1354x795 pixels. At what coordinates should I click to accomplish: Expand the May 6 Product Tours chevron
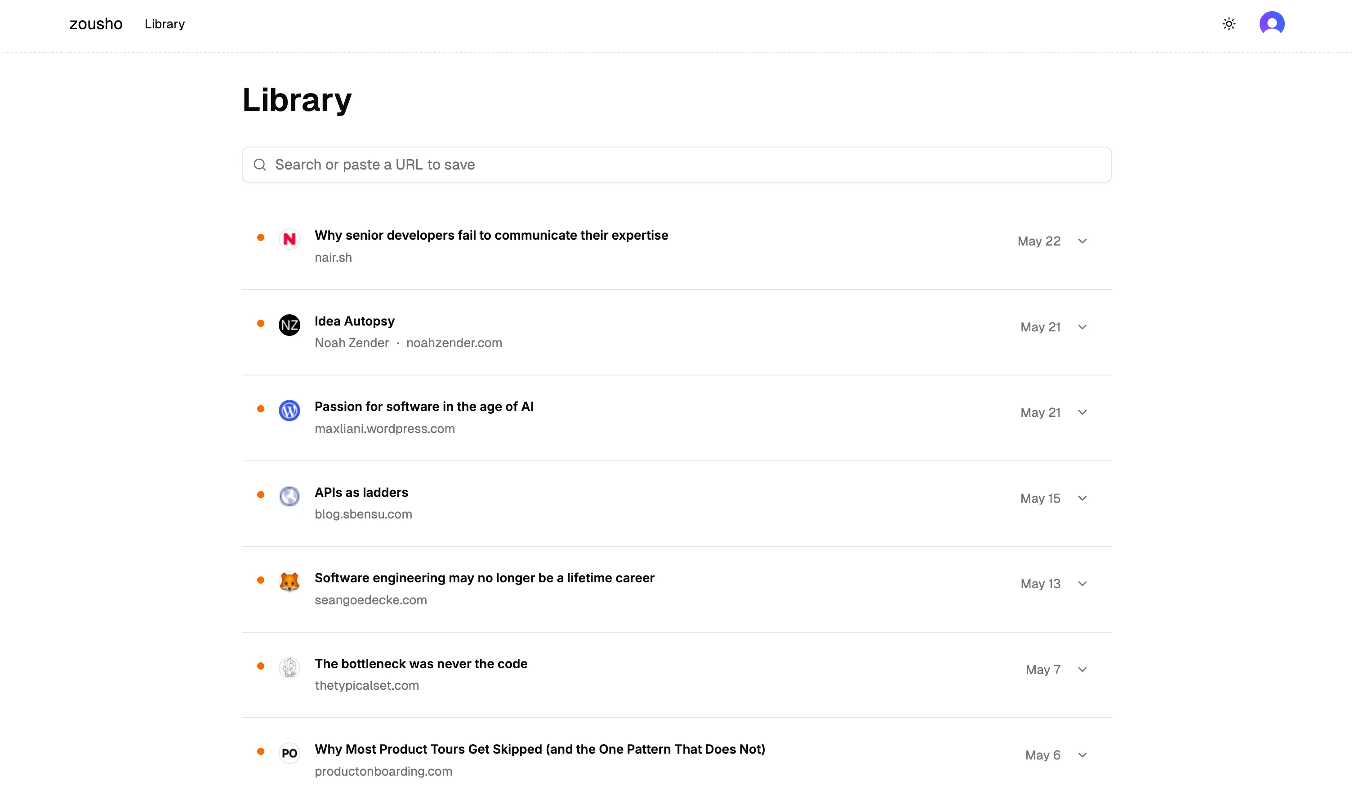point(1082,755)
